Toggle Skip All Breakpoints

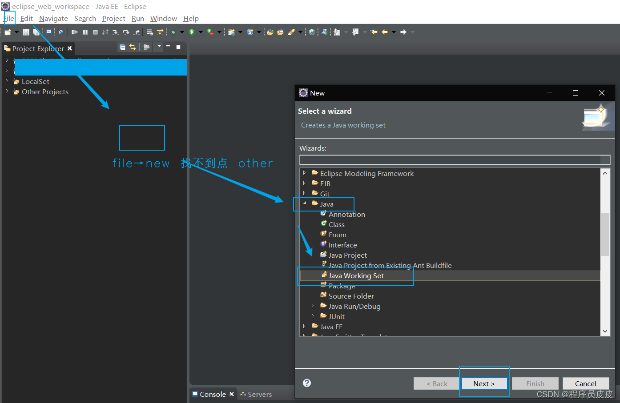61,32
